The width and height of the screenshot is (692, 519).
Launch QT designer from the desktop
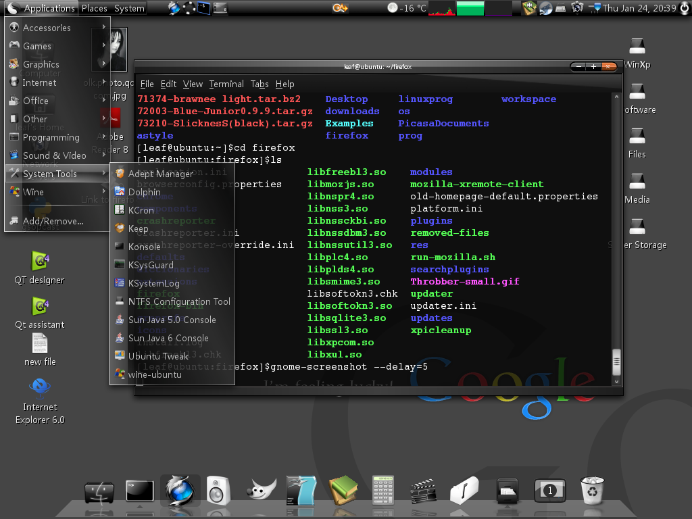coord(40,268)
